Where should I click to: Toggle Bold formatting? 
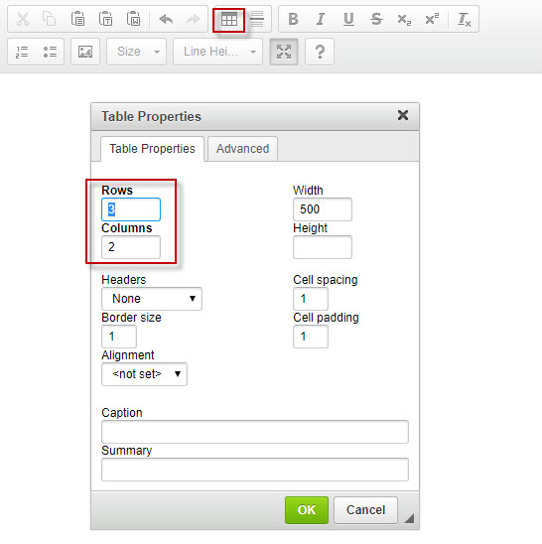click(293, 19)
